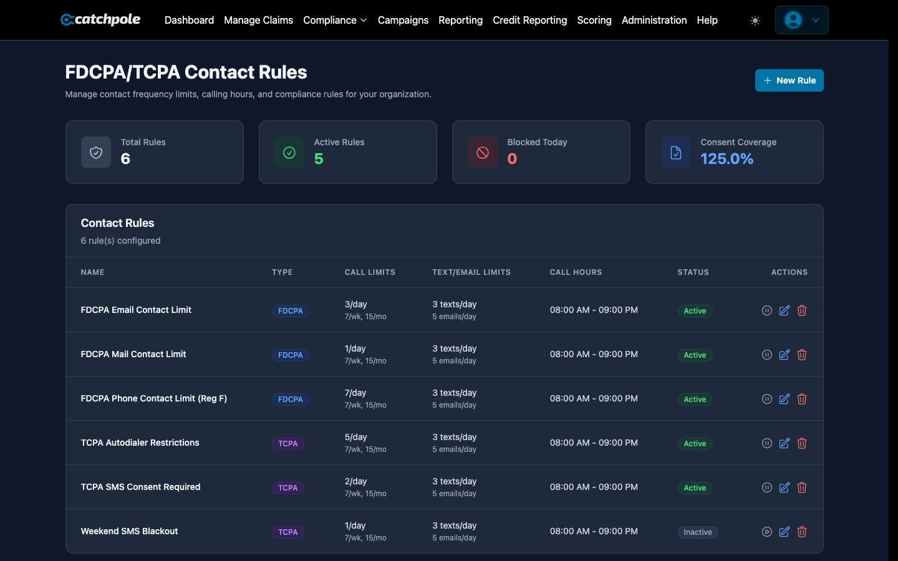Activate the Weekend SMS Blackout rule
This screenshot has height=561, width=898.
pos(766,532)
